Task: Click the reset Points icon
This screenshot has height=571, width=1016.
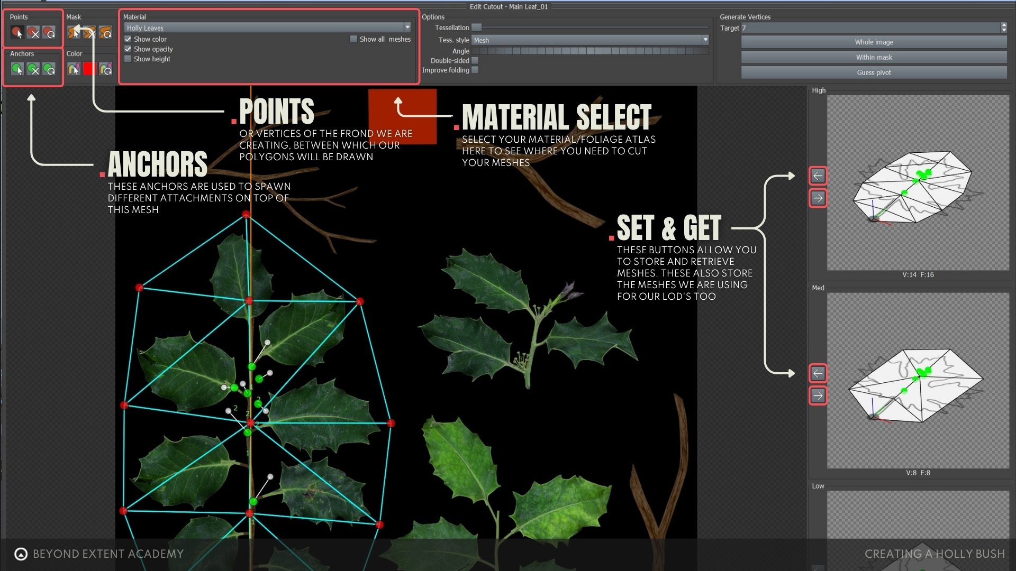Action: [x=49, y=33]
